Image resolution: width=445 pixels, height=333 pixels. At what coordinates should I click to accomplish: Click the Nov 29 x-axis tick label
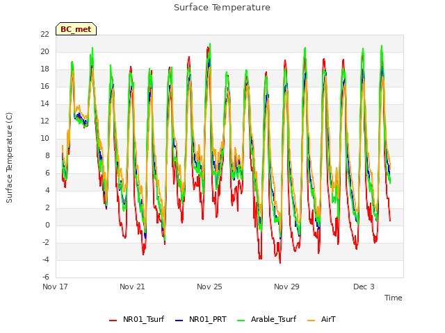coord(286,287)
